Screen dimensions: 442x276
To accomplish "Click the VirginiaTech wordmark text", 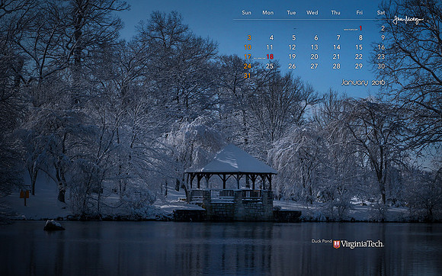I will pos(362,244).
